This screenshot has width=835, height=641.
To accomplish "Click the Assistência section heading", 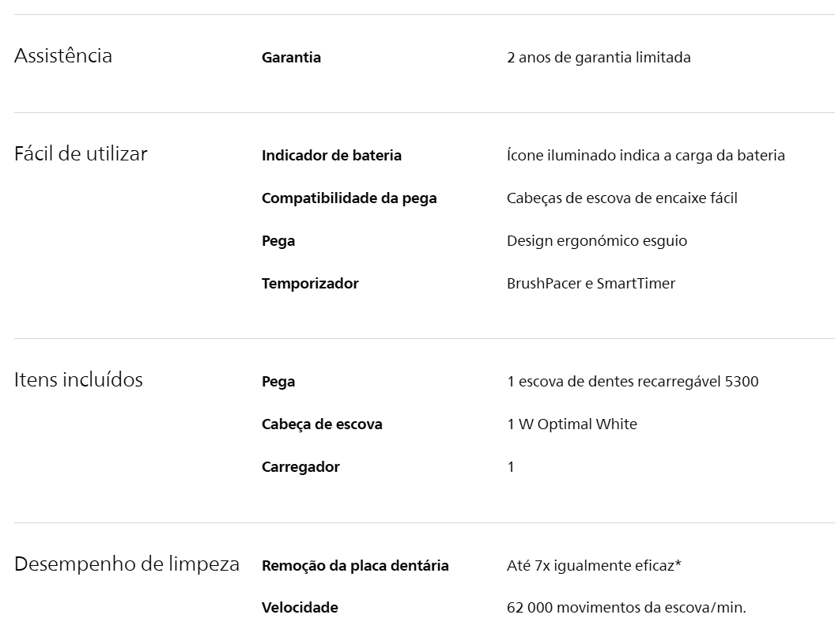I will click(63, 56).
